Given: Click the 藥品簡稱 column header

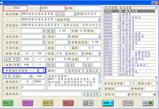Looking at the screenshot, I should tap(111, 8).
